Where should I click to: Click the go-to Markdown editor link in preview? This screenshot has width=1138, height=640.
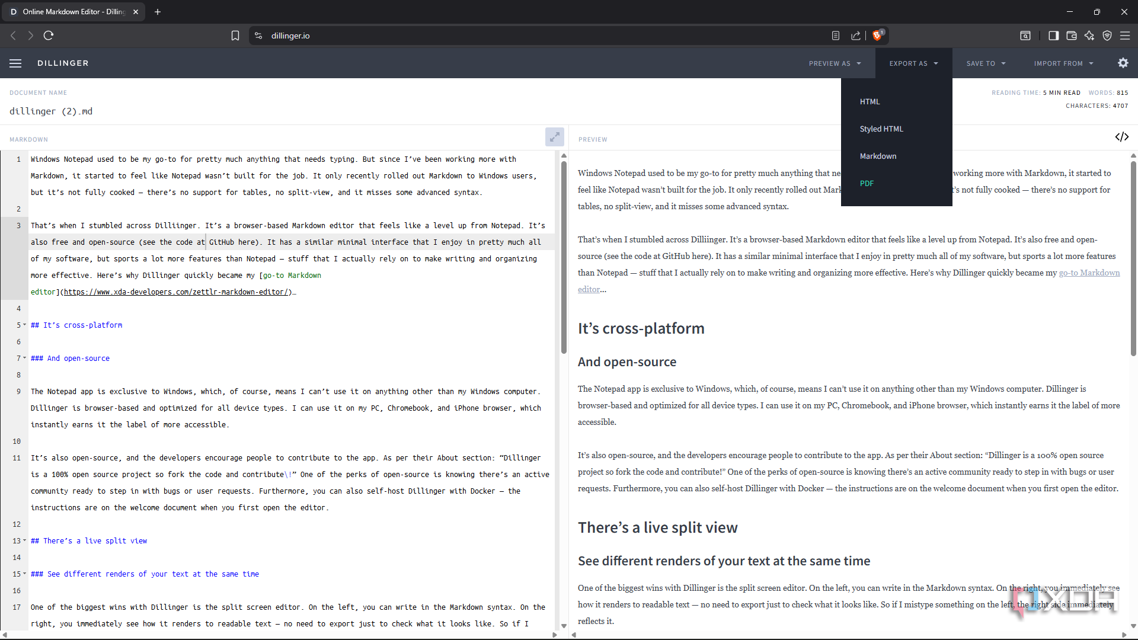[x=1089, y=273]
